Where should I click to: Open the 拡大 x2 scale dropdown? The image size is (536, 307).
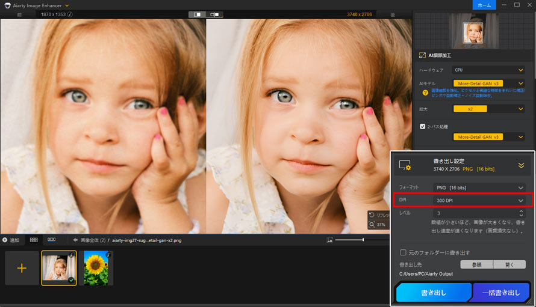click(488, 109)
